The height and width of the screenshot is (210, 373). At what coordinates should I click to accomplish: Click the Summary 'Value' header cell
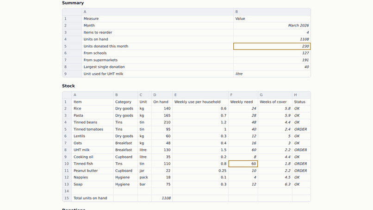[272, 19]
